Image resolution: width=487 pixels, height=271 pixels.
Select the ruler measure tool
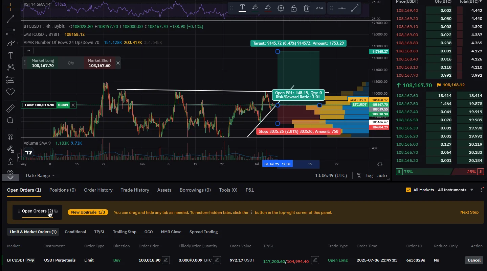[10, 108]
